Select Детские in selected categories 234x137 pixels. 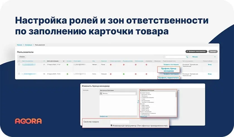[142, 104]
